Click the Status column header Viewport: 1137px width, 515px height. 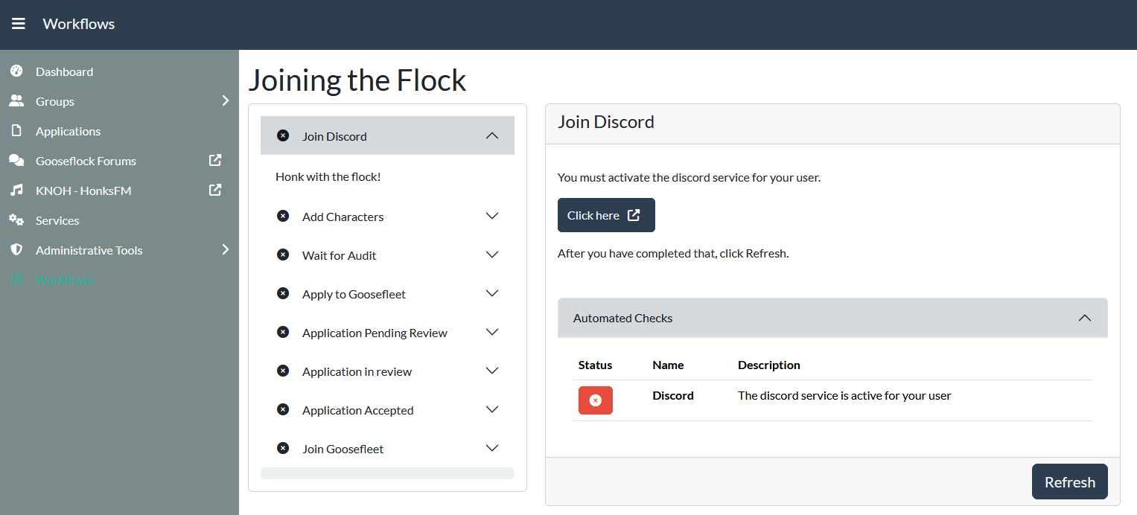[x=595, y=365]
